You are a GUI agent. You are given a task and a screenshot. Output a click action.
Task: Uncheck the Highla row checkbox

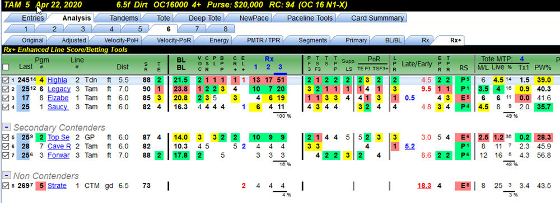[x=6, y=80]
